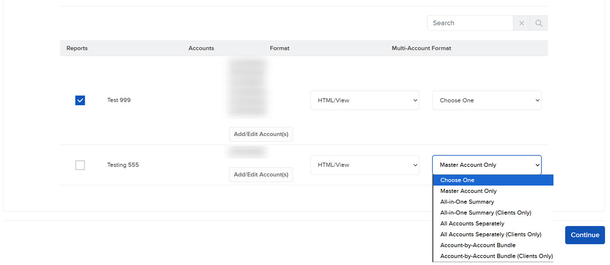Clear the search with the X icon
This screenshot has height=265, width=610.
[521, 23]
